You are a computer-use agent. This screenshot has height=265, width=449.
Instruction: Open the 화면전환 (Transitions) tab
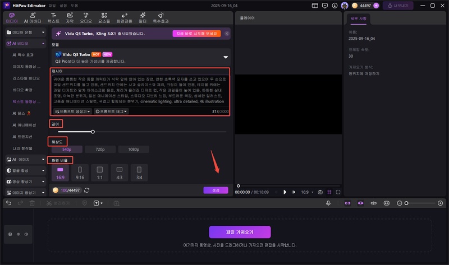click(124, 18)
